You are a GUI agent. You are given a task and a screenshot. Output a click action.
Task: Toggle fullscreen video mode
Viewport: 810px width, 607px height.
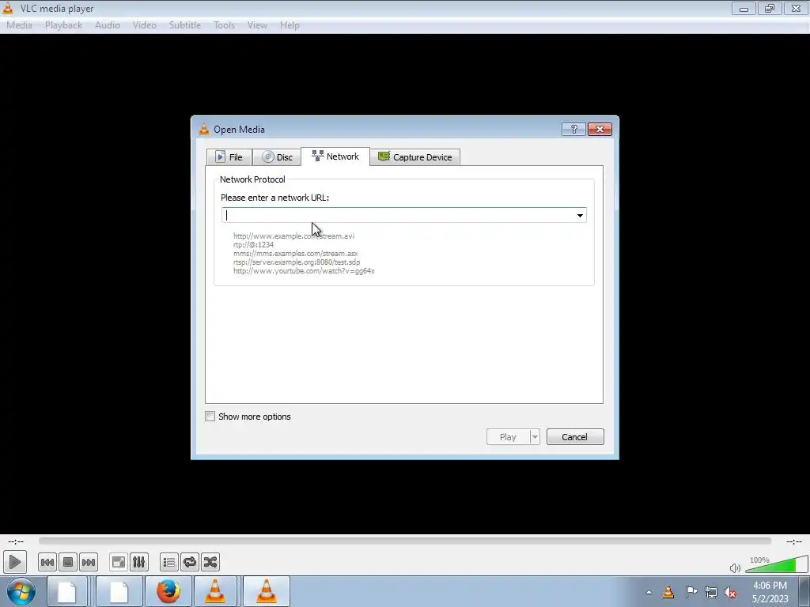(x=119, y=562)
